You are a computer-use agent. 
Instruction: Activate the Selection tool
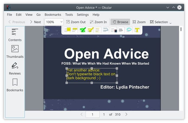[159, 22]
